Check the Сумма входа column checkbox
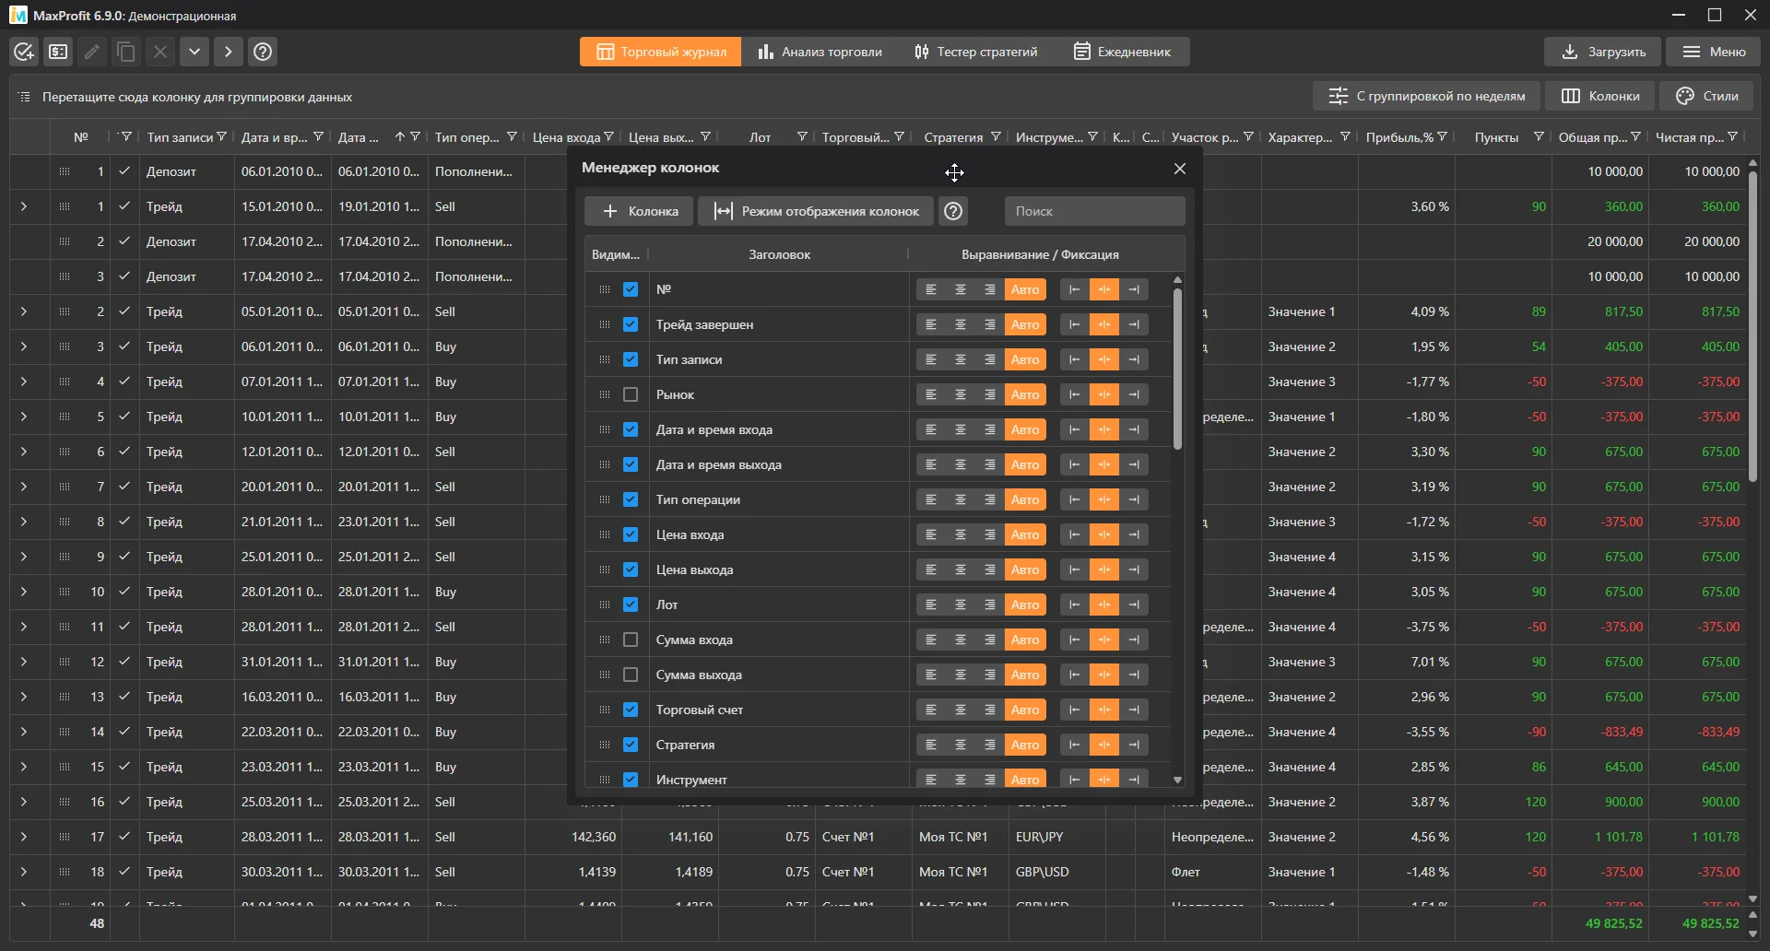 pos(631,640)
